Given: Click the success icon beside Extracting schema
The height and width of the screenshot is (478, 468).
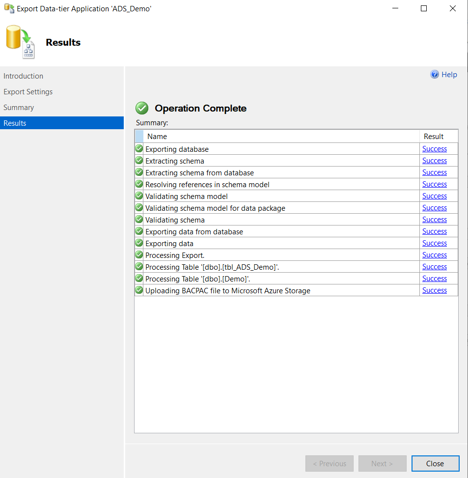Looking at the screenshot, I should (x=139, y=160).
